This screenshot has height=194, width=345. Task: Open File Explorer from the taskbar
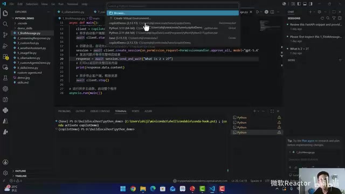143,189
